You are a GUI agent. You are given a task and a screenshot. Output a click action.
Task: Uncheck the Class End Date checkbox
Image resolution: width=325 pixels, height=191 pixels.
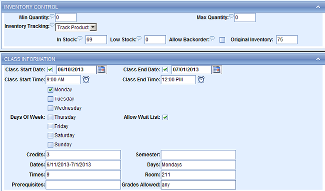[x=165, y=69]
